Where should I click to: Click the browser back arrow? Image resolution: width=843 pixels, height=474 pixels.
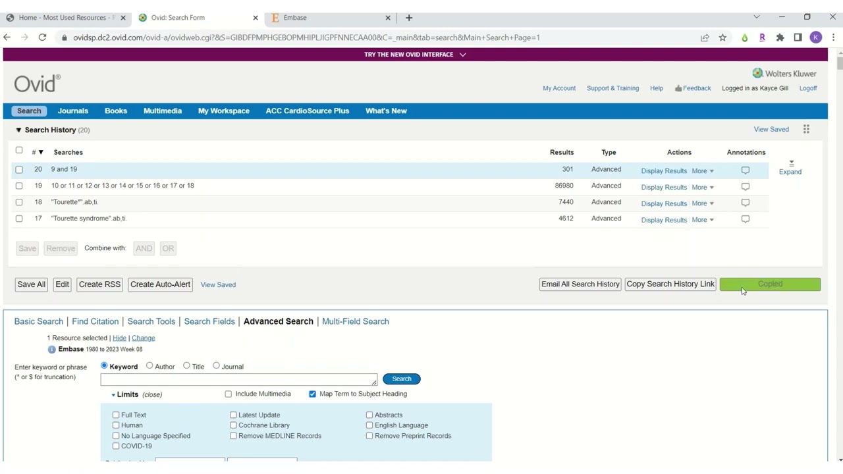pyautogui.click(x=7, y=38)
